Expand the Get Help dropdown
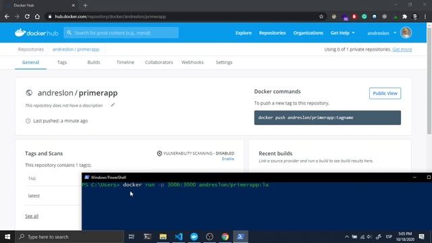Image resolution: width=432 pixels, height=243 pixels. (342, 33)
